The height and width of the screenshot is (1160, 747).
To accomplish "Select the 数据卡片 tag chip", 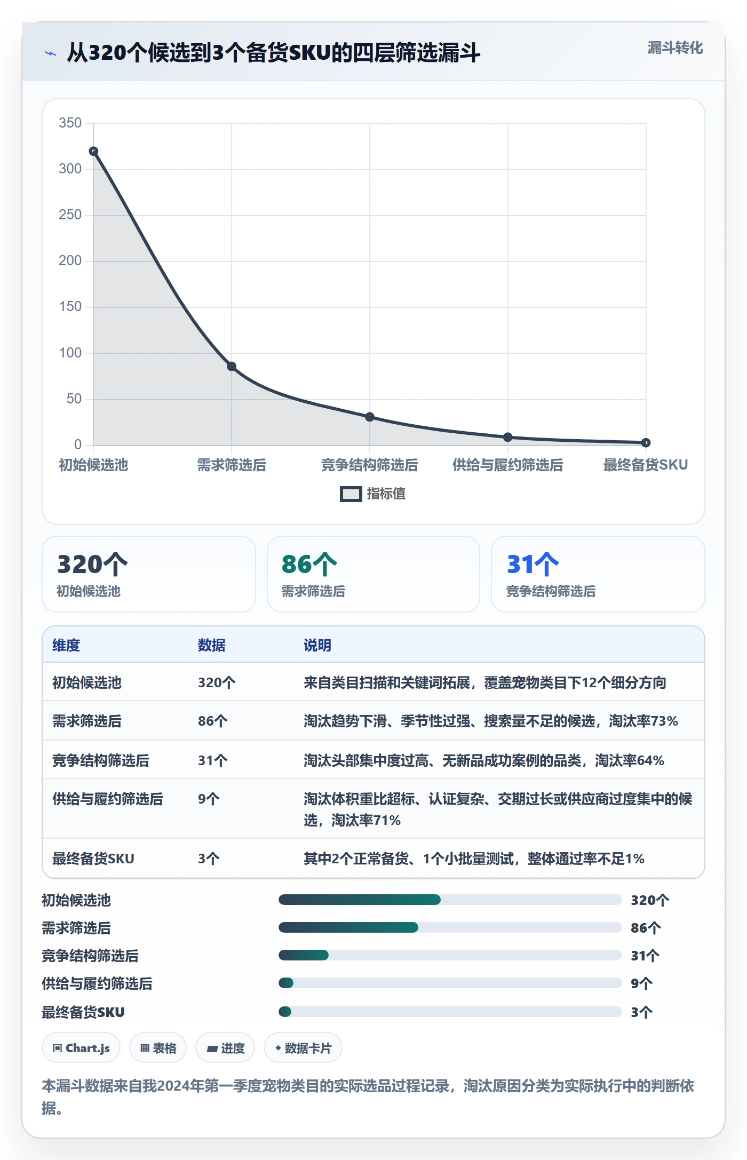I will coord(303,1048).
